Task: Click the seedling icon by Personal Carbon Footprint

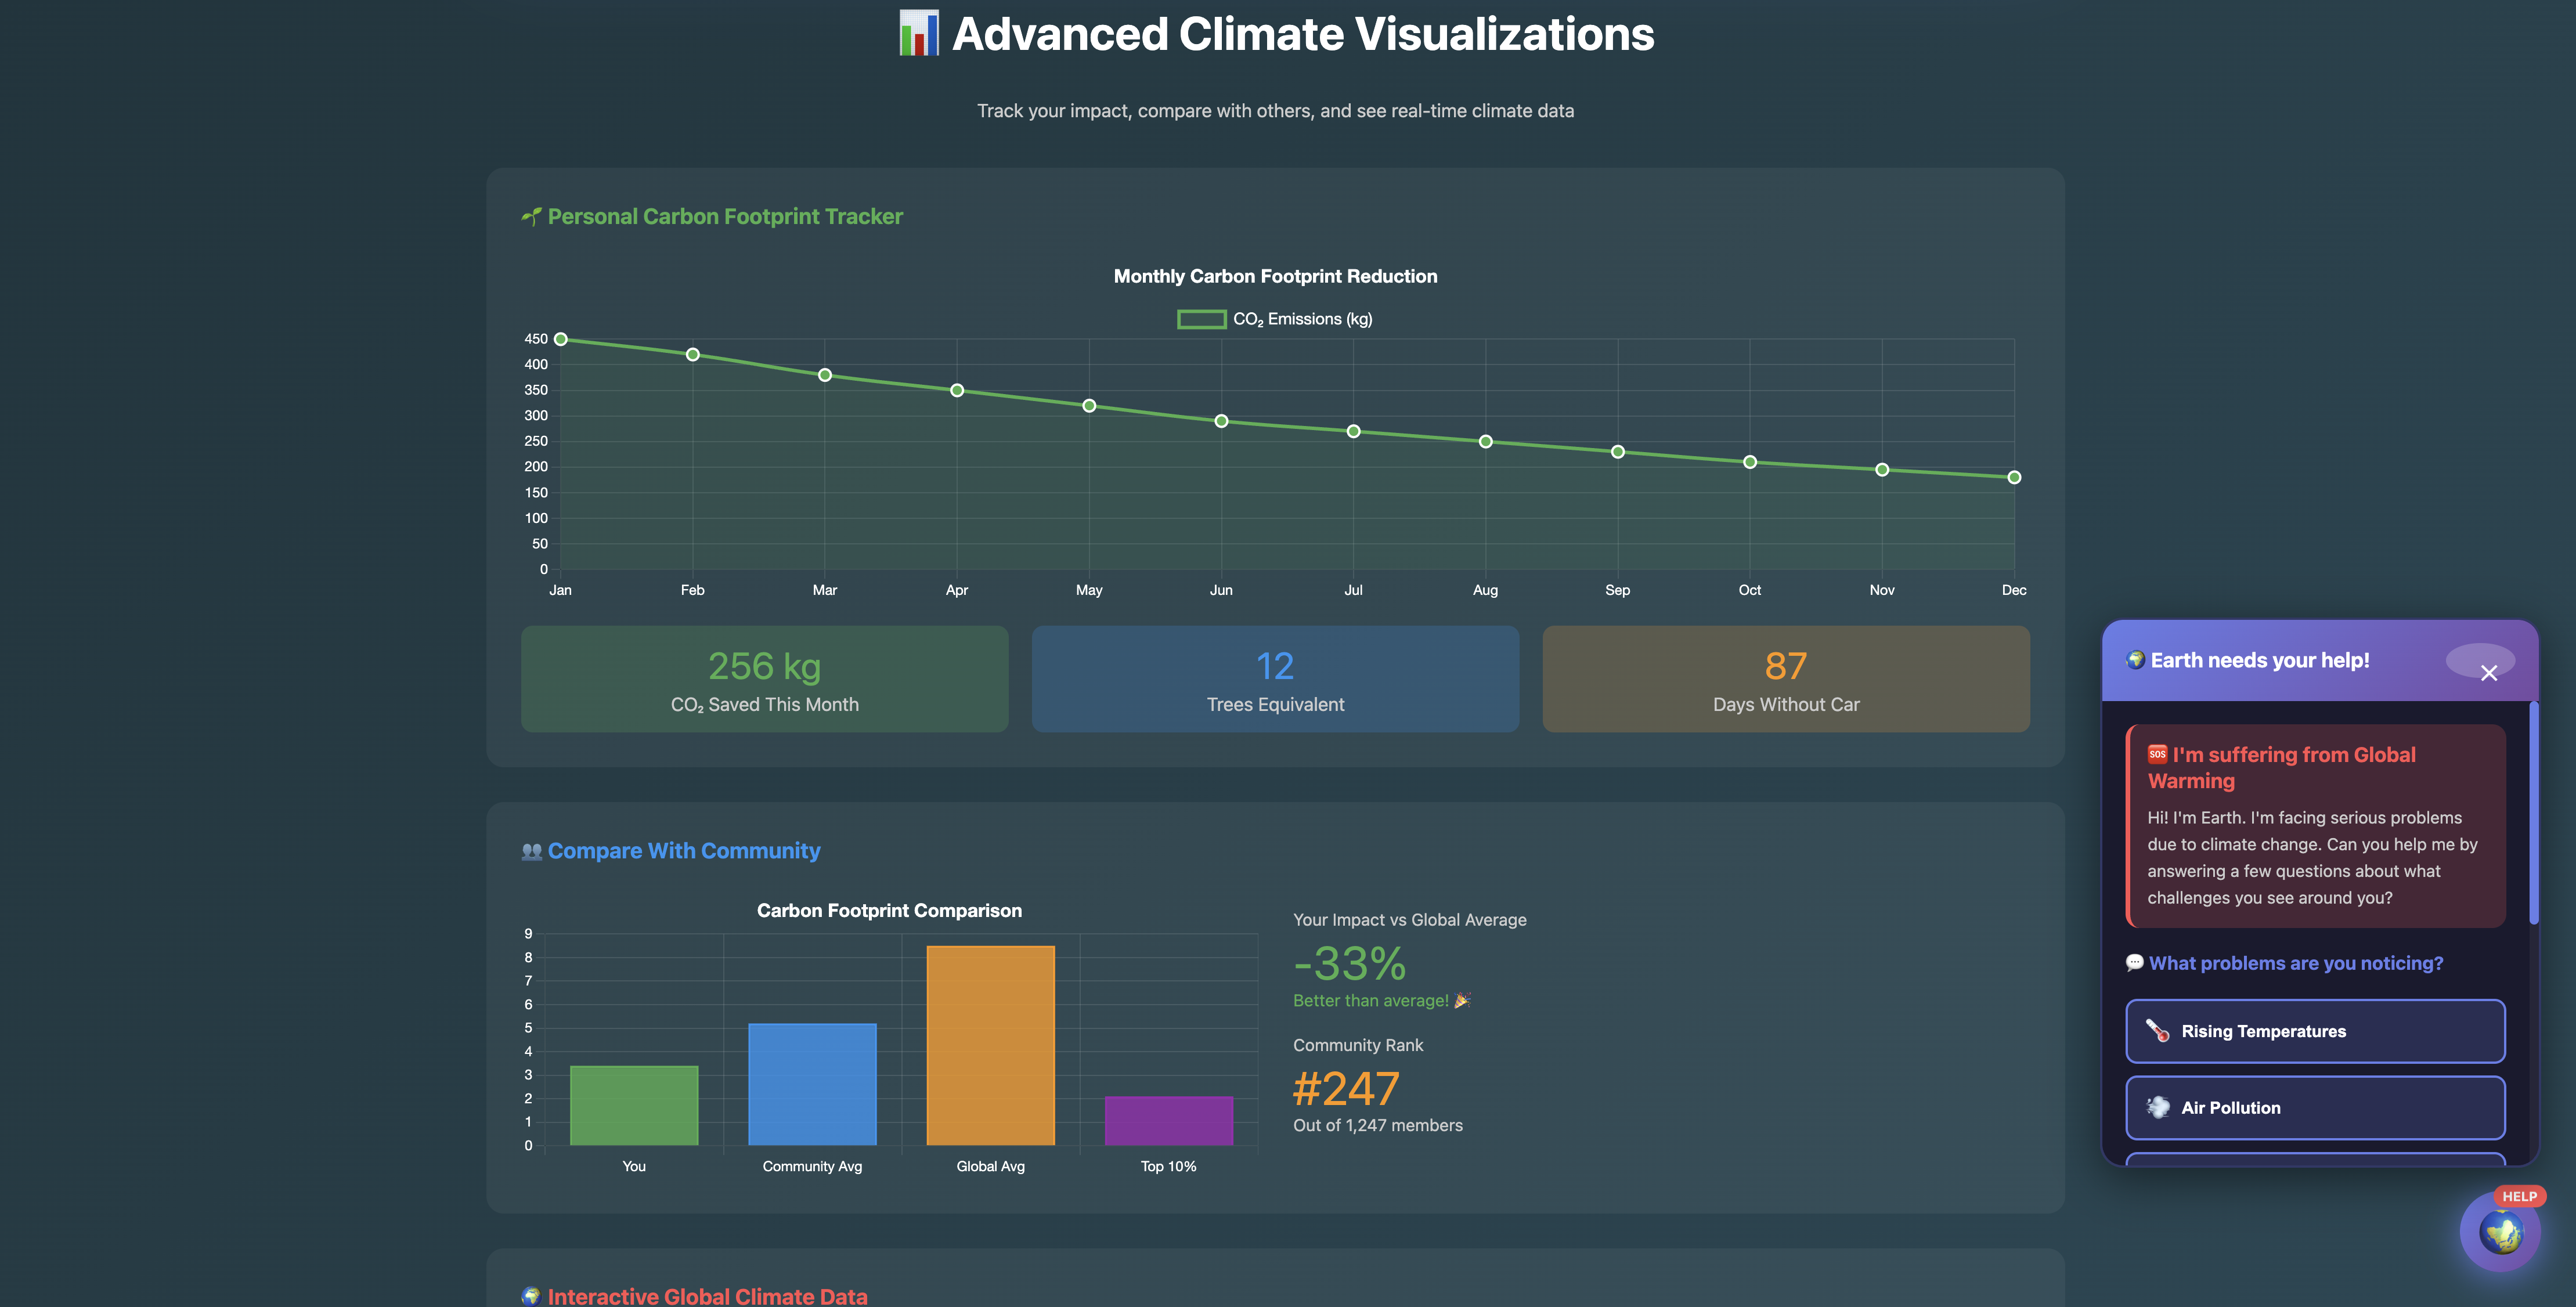Action: 531,216
